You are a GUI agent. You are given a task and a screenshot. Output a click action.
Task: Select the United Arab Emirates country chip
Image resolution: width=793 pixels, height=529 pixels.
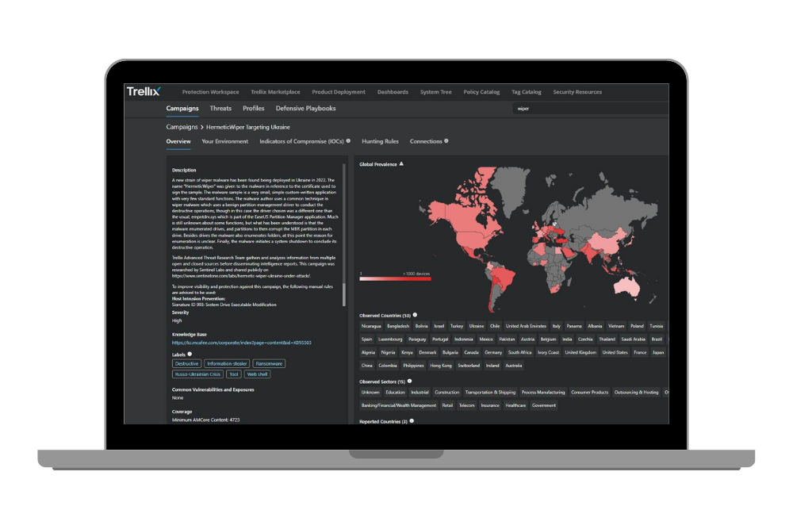pyautogui.click(x=526, y=326)
